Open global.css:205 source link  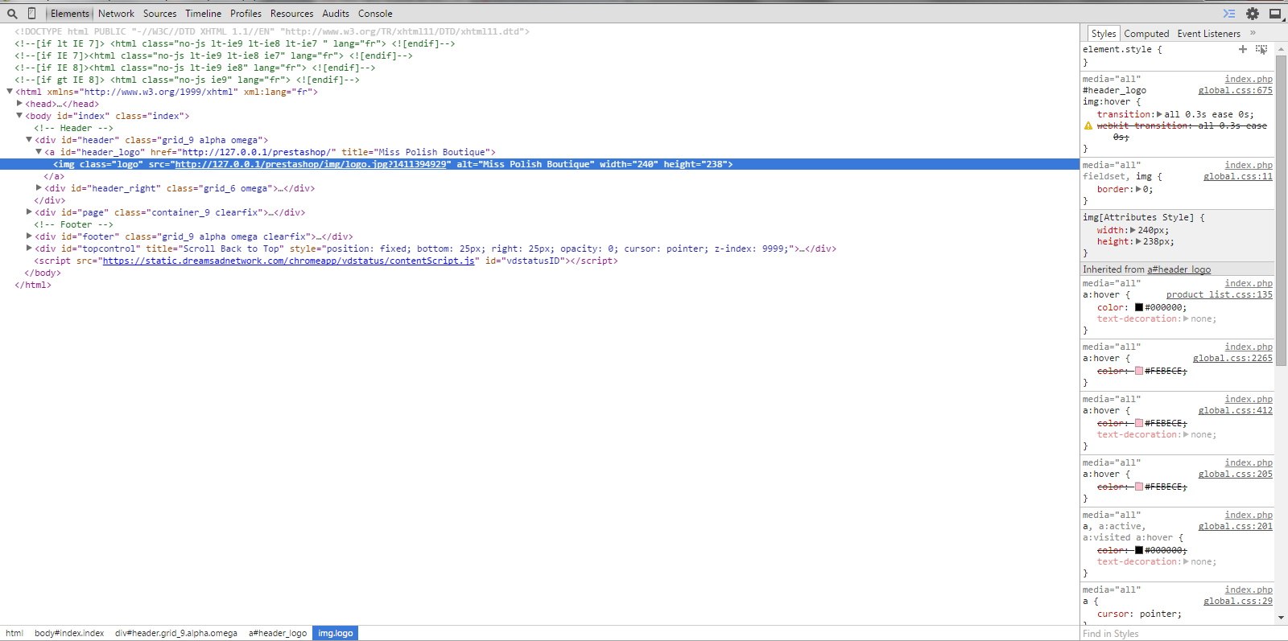(1235, 475)
